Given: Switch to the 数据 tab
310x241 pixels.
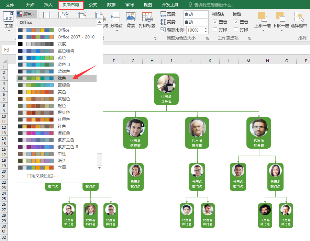Looking at the screenshot, I should [x=111, y=5].
